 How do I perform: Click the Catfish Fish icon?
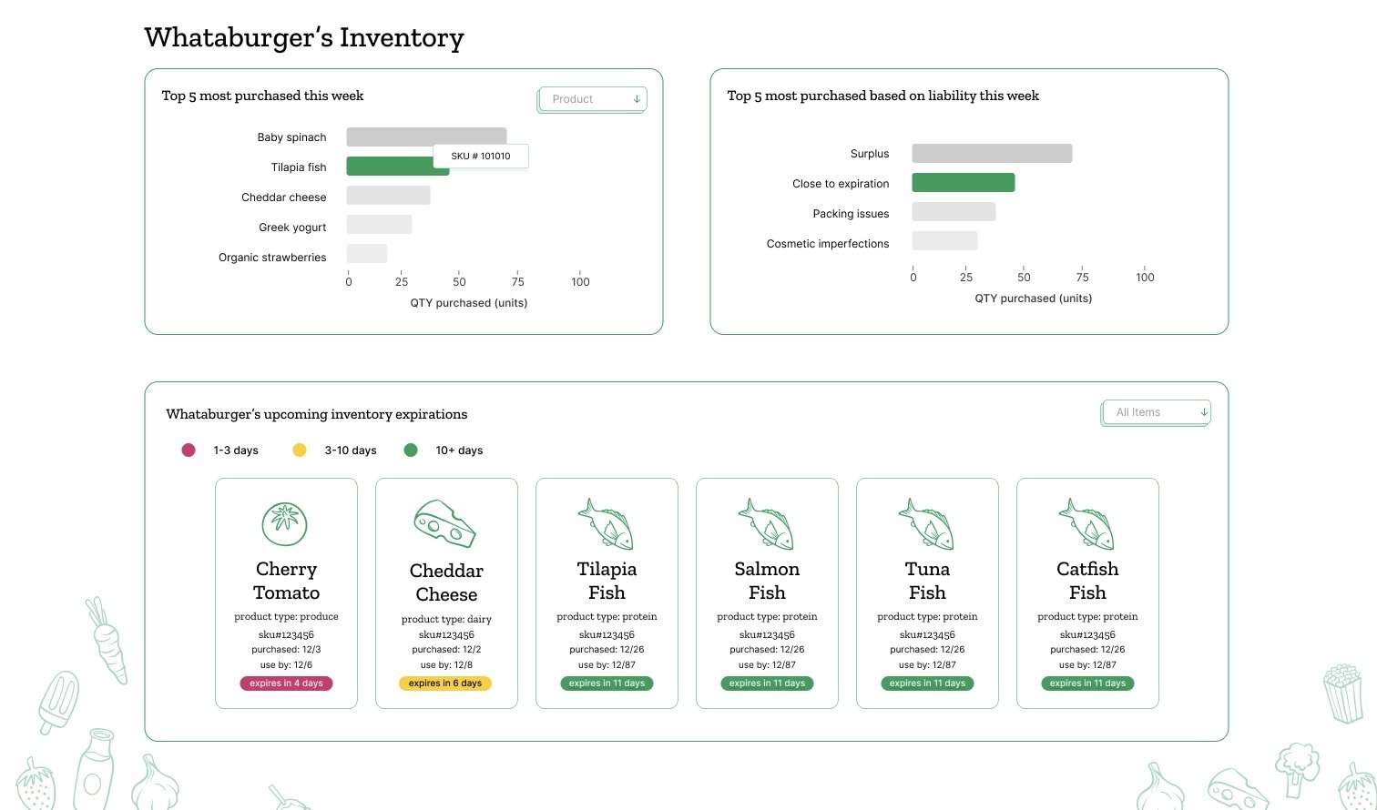(x=1087, y=524)
